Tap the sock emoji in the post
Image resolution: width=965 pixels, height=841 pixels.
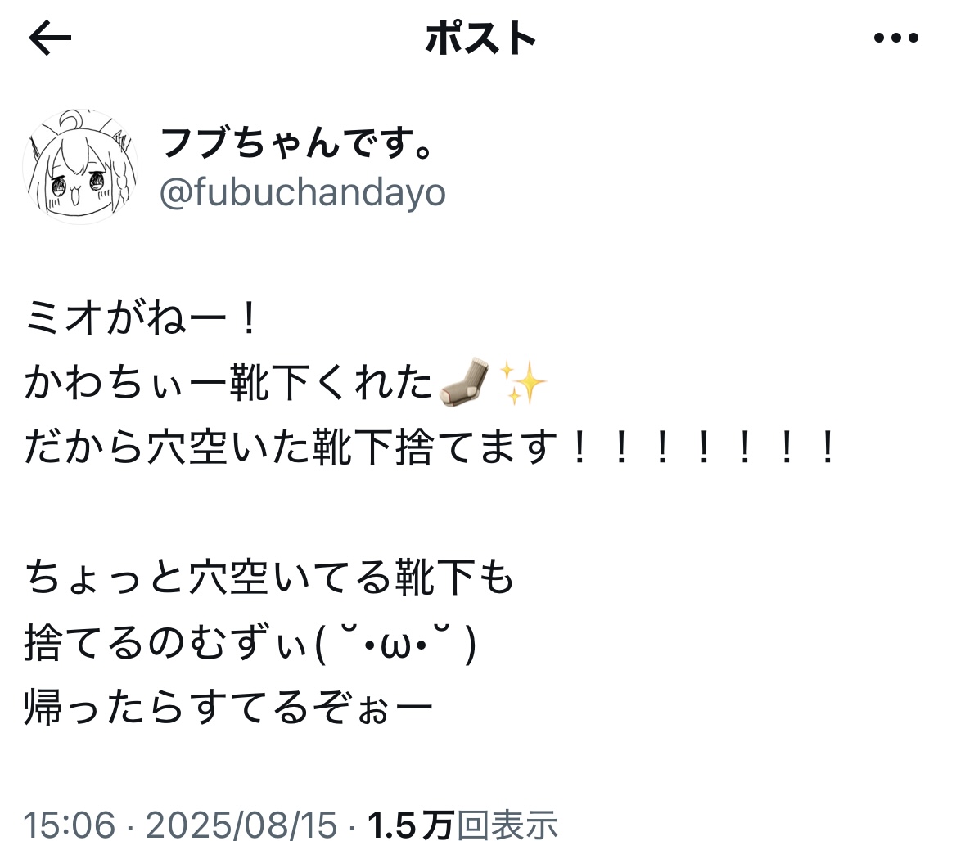(465, 383)
